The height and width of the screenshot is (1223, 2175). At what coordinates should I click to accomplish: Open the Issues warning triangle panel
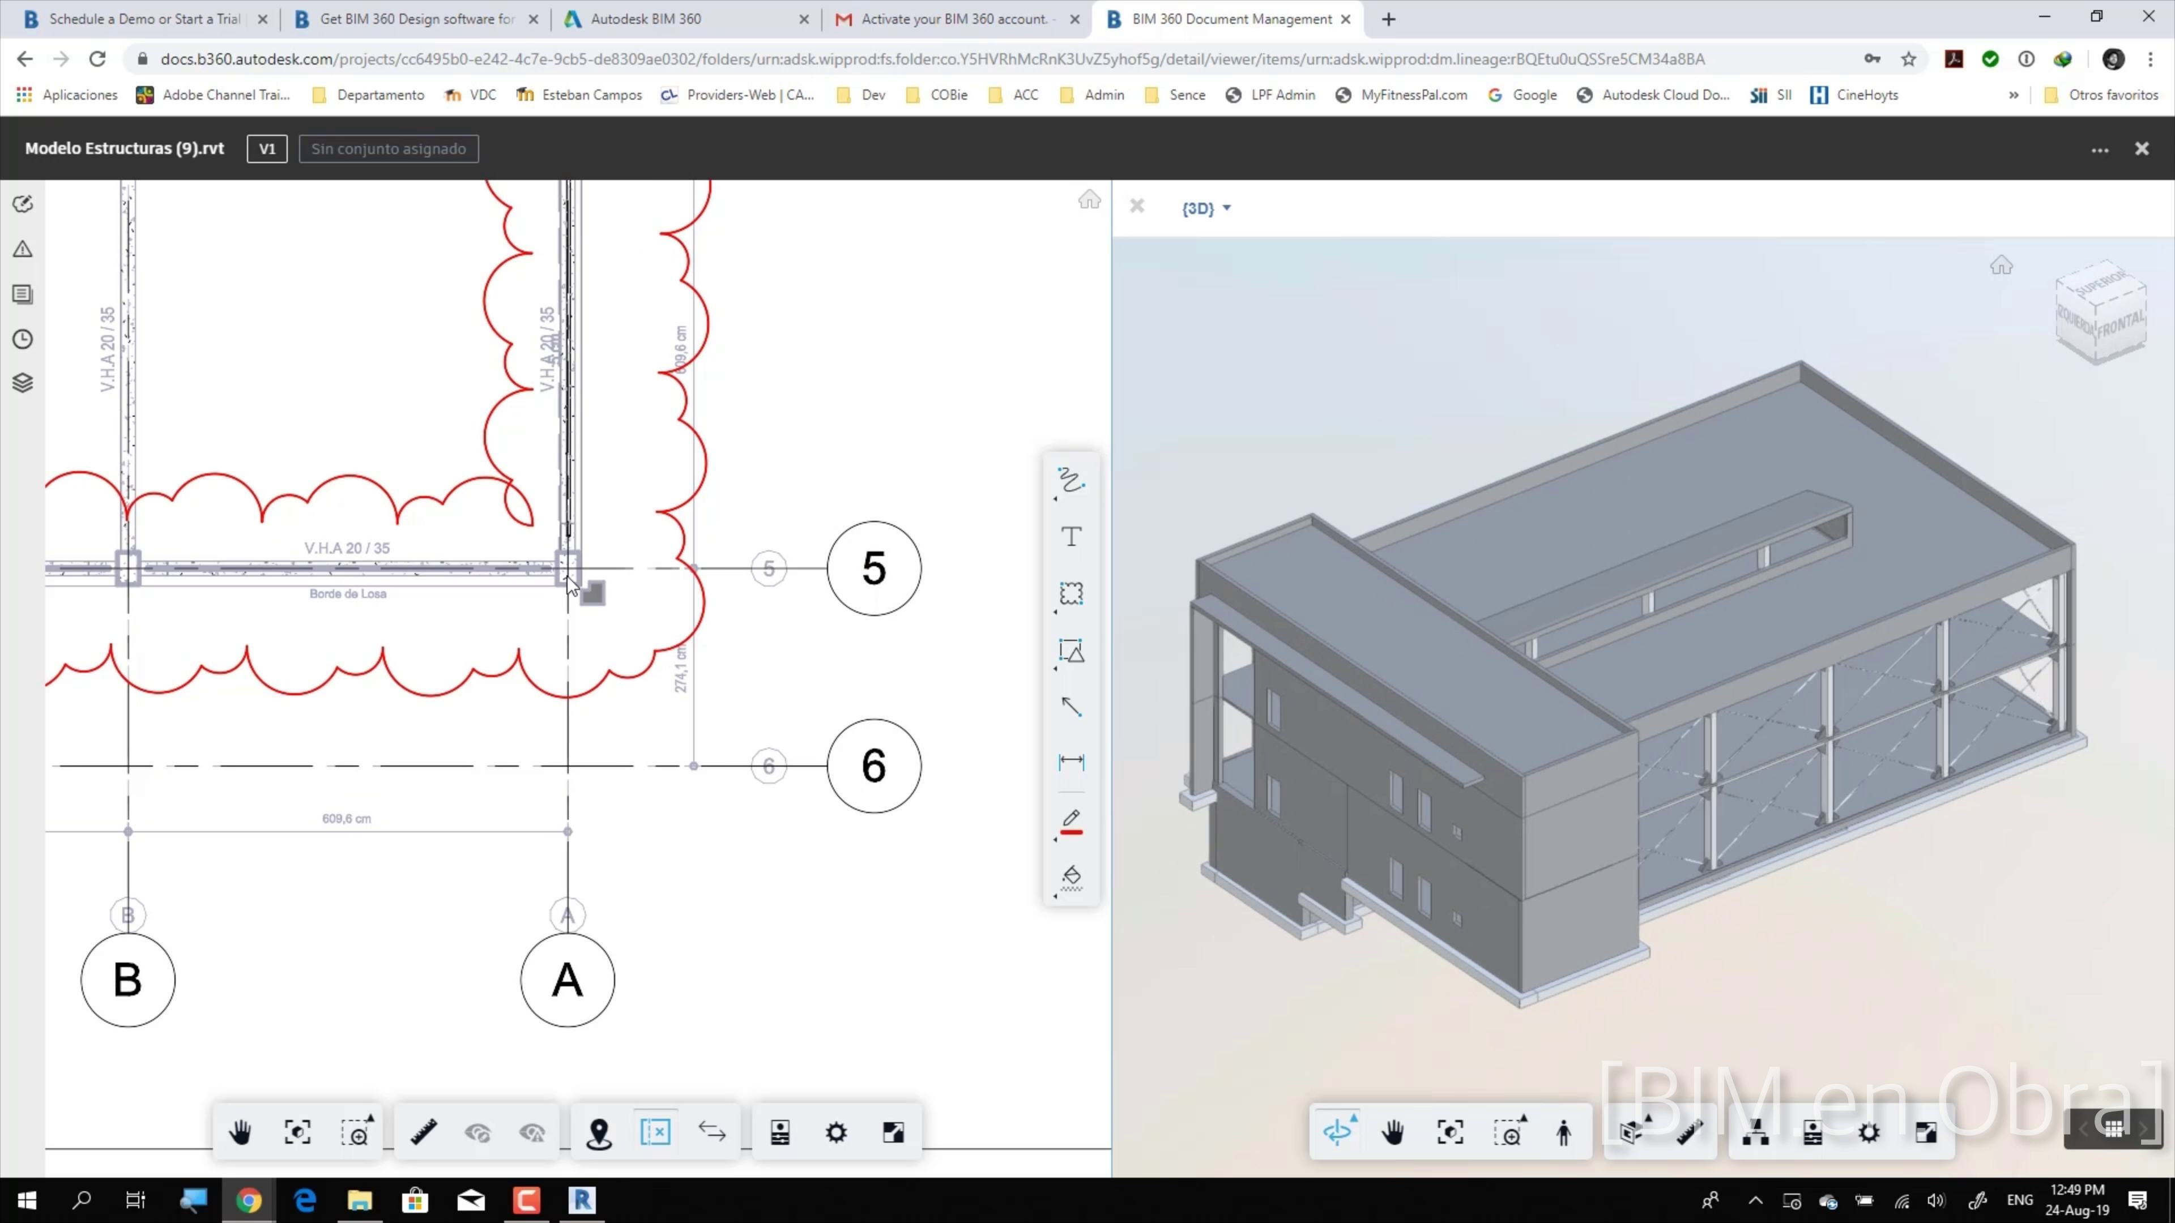tap(23, 249)
